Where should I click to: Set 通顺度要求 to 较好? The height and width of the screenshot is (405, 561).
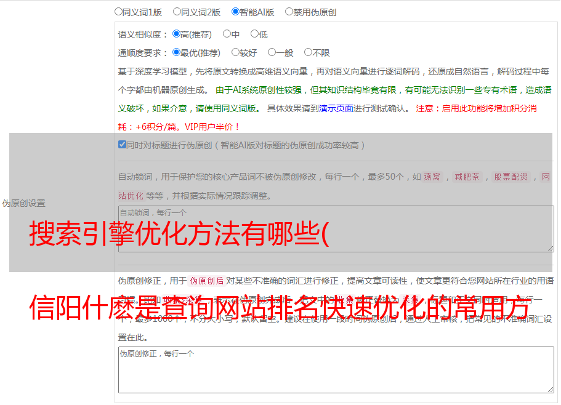click(x=235, y=52)
